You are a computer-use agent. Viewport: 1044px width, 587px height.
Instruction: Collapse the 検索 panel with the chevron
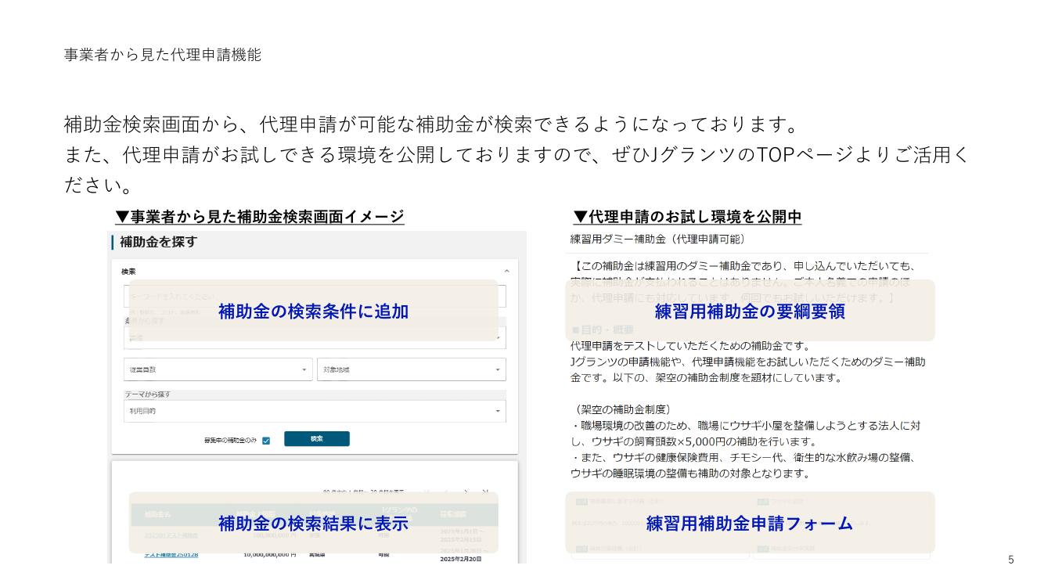[506, 271]
